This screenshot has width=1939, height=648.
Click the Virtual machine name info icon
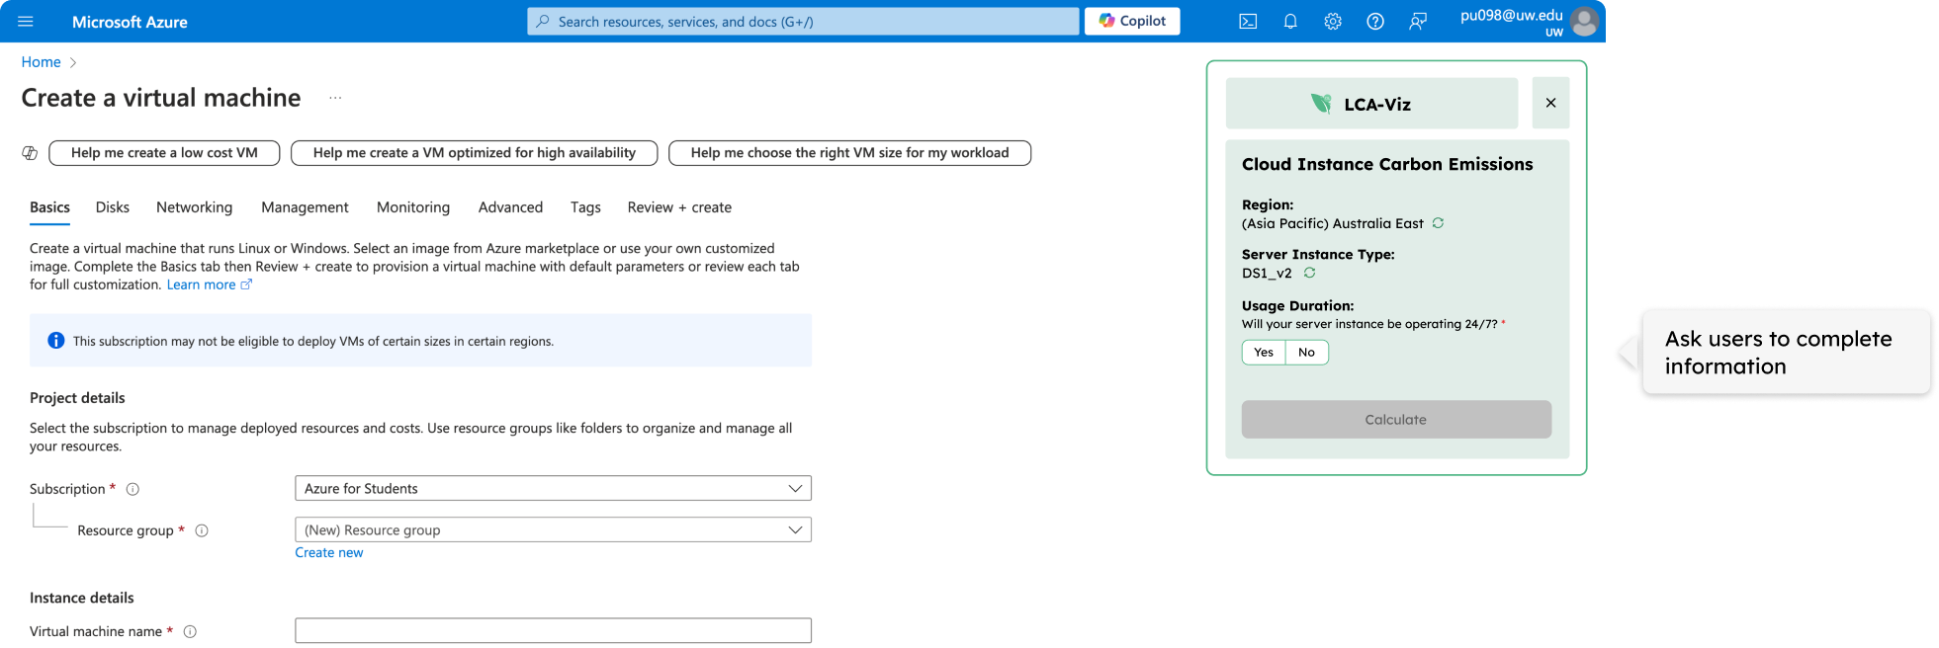(190, 631)
